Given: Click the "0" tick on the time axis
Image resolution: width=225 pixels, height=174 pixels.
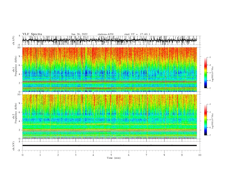Looking at the screenshot, I should pyautogui.click(x=22, y=155).
